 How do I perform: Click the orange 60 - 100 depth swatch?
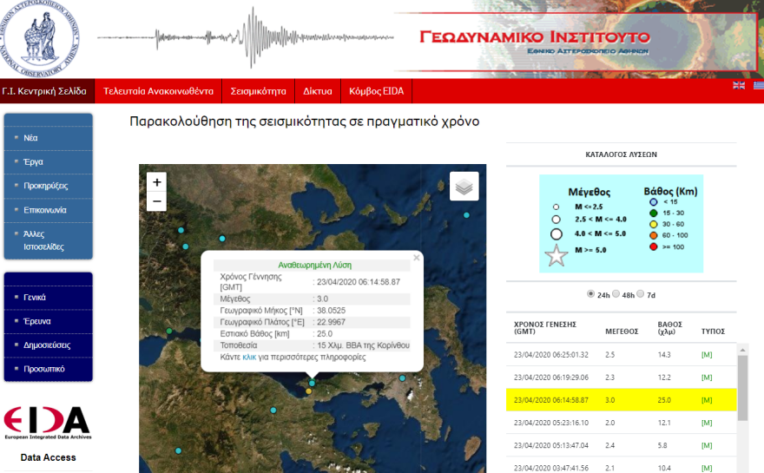pyautogui.click(x=654, y=235)
